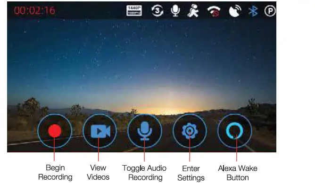
Task: Click the 3-minute loop recording icon
Action: [157, 11]
